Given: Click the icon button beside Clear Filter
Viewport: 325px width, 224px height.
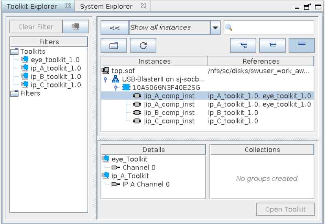Looking at the screenshot, I should (x=75, y=27).
